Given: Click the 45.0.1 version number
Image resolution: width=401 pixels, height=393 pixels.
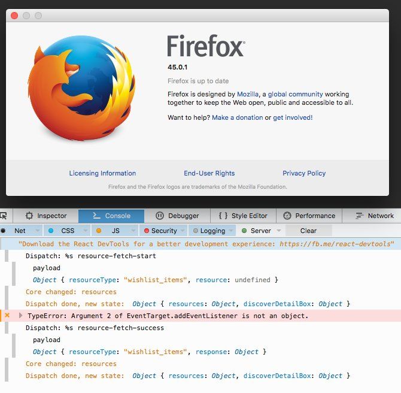Looking at the screenshot, I should [178, 67].
